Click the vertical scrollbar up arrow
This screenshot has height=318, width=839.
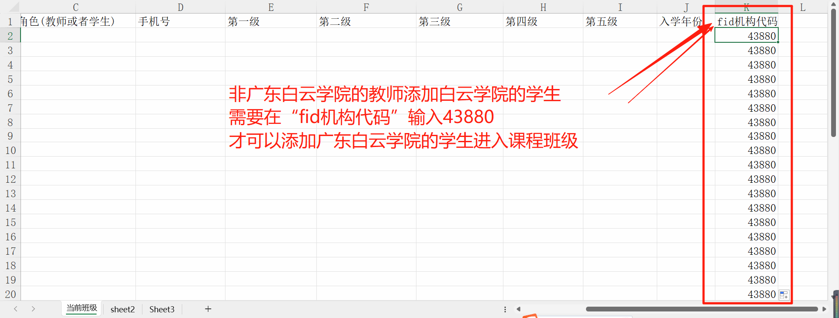[834, 3]
